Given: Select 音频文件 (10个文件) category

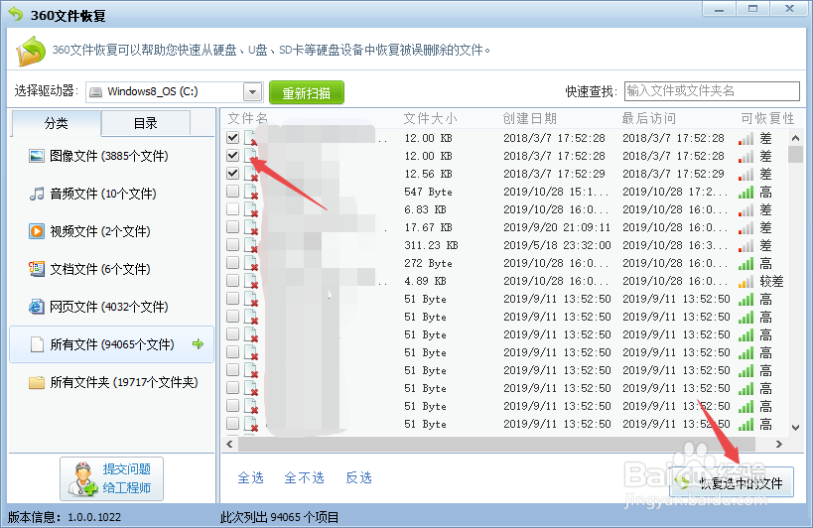Looking at the screenshot, I should pos(111,194).
